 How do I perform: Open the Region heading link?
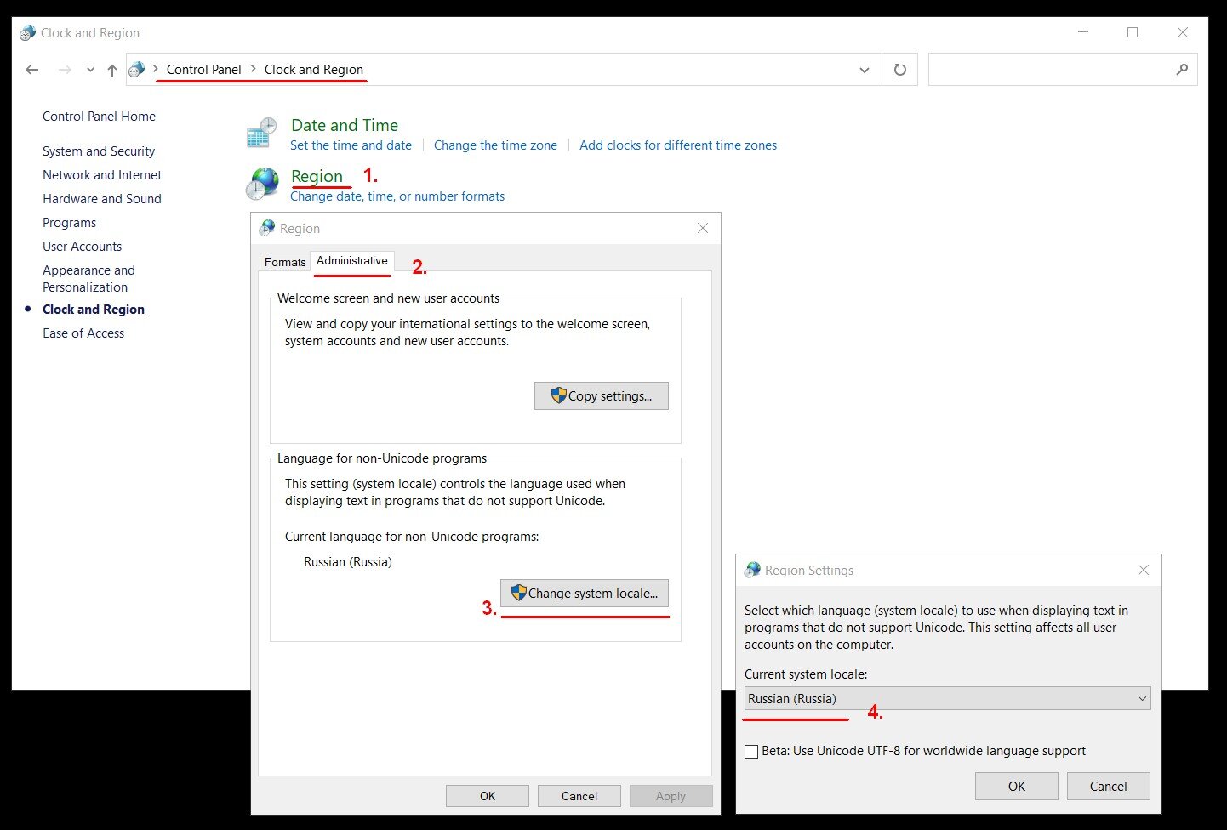point(317,176)
